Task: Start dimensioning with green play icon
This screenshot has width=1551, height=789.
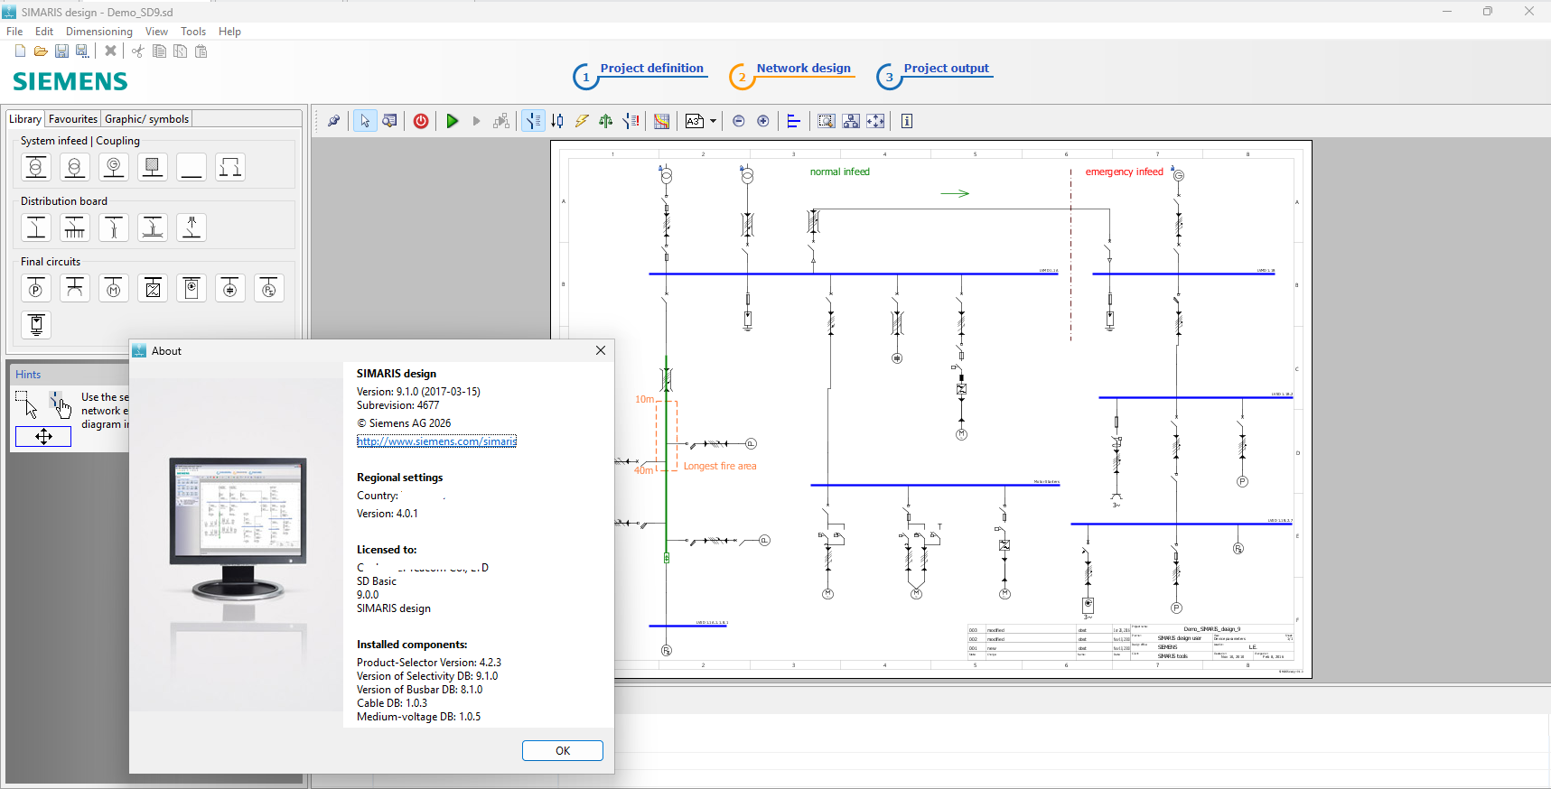Action: (453, 121)
